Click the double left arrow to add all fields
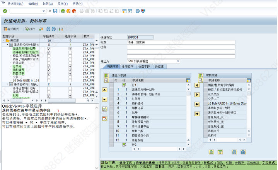Viewport: 278px width, 170px height. (x=197, y=104)
